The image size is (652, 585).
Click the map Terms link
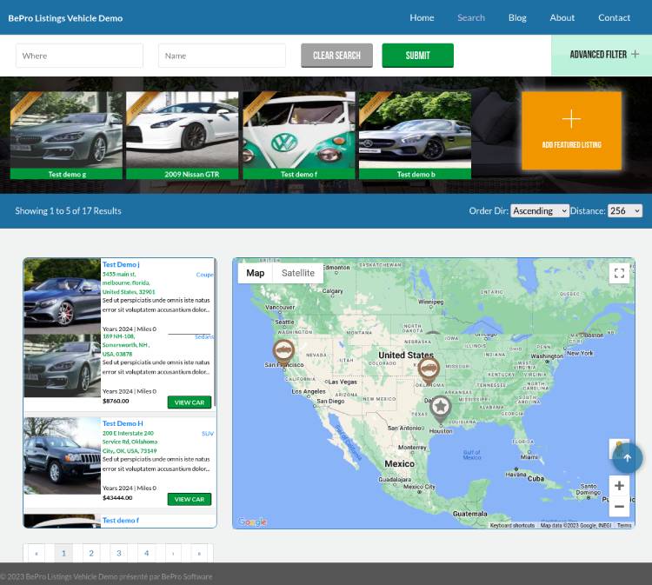624,526
